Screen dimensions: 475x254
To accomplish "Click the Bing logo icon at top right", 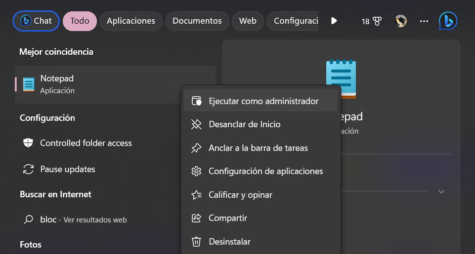I will tap(448, 21).
